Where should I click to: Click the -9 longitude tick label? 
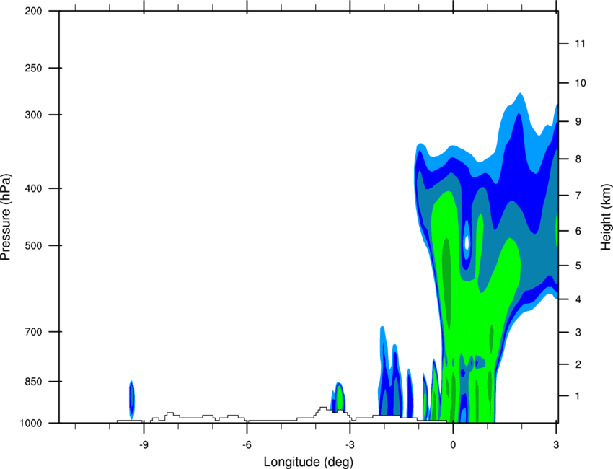pyautogui.click(x=144, y=444)
